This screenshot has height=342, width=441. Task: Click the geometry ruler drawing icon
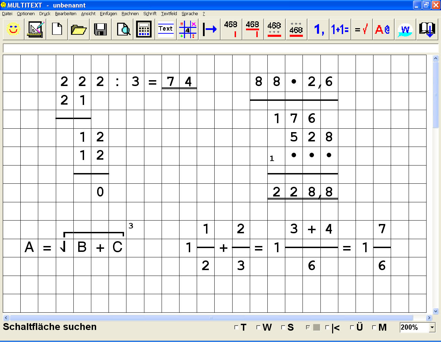point(35,29)
